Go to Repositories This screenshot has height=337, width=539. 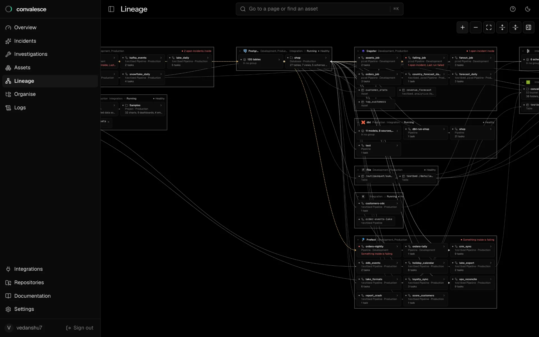[50, 283]
